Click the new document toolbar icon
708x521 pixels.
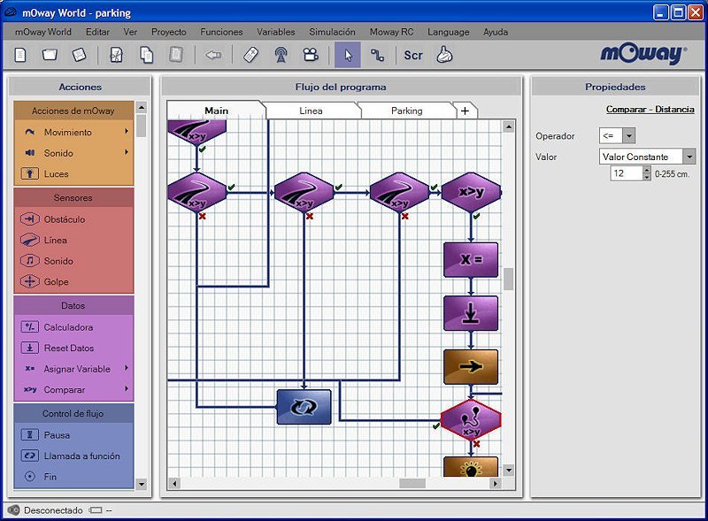(21, 55)
